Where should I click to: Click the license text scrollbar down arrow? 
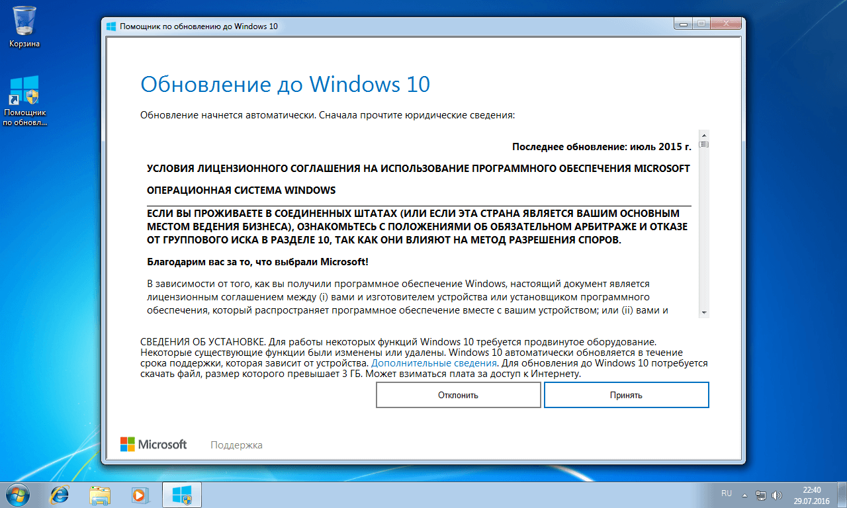click(704, 312)
